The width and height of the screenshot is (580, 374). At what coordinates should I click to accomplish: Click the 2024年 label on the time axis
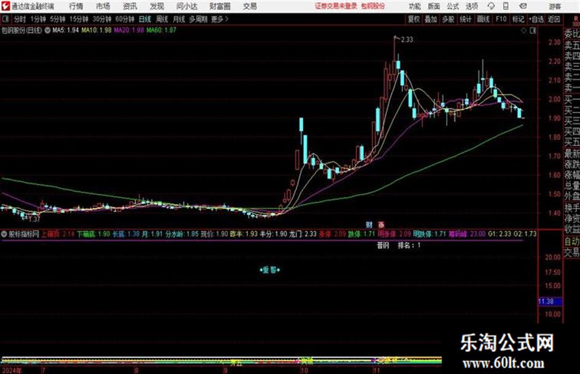click(12, 370)
